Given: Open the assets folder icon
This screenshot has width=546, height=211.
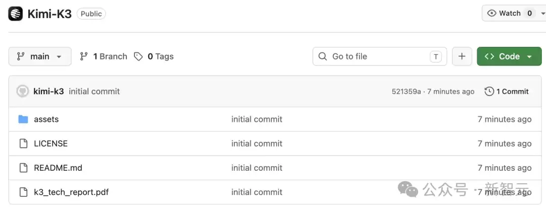Looking at the screenshot, I should (x=23, y=119).
